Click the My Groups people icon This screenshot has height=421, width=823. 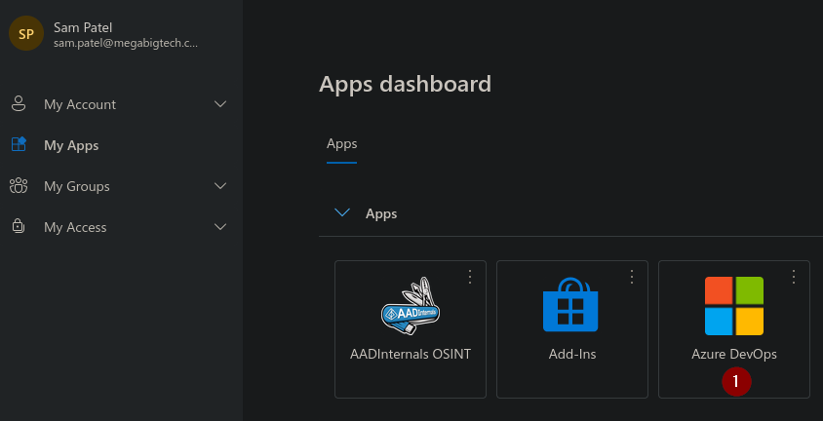(x=18, y=186)
